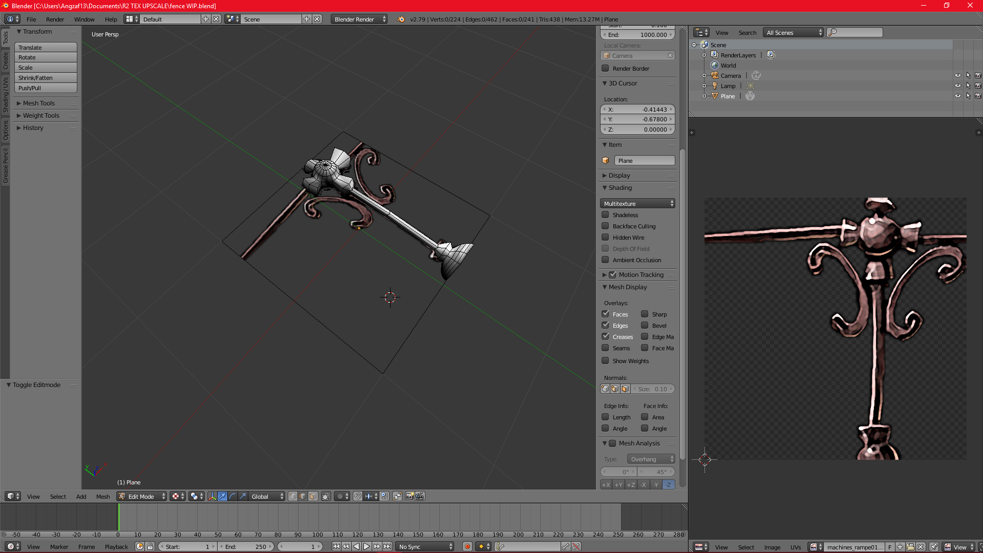The image size is (983, 553).
Task: Activate the translate manipulator arrow icon
Action: pos(222,496)
